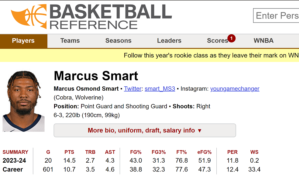Click Marcus Smart's headshot photo
Image resolution: width=299 pixels, height=183 pixels.
(23, 101)
